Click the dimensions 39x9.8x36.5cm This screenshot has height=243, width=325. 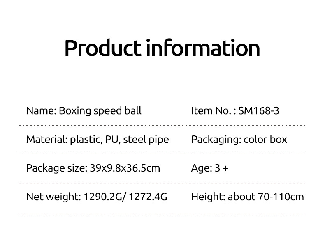pyautogui.click(x=125, y=168)
